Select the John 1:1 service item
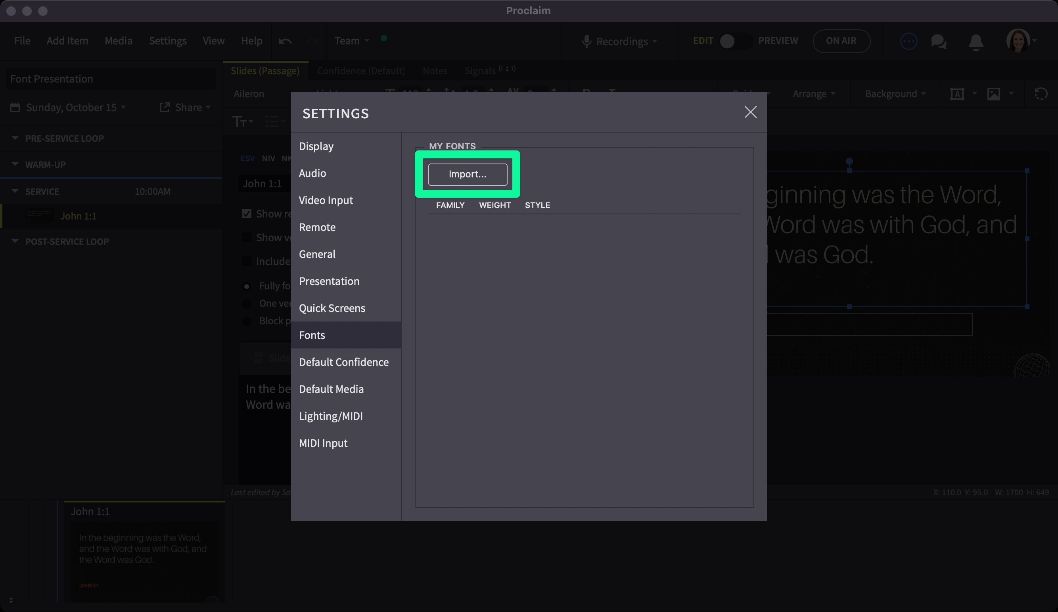The image size is (1058, 612). [111, 216]
